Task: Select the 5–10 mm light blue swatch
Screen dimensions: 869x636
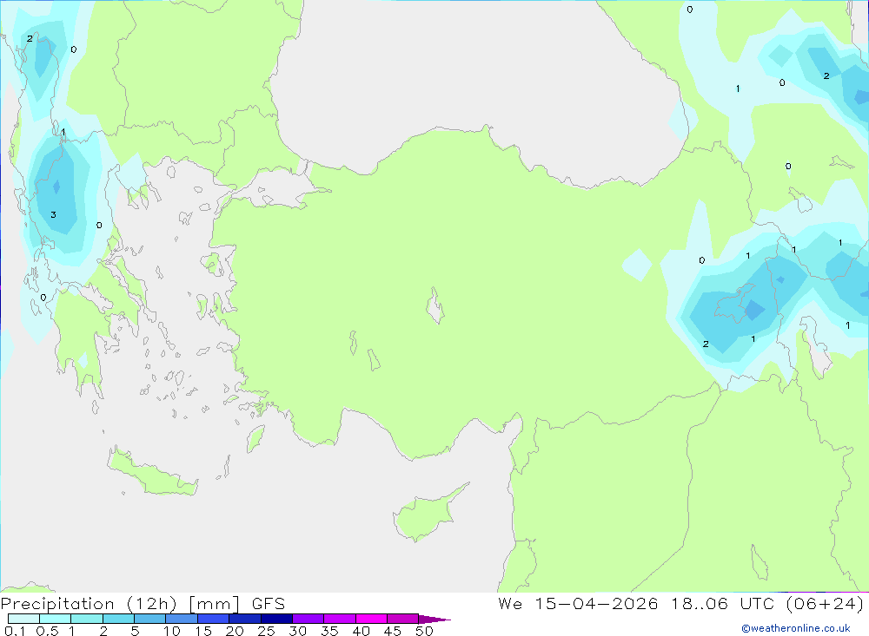Action: (149, 619)
